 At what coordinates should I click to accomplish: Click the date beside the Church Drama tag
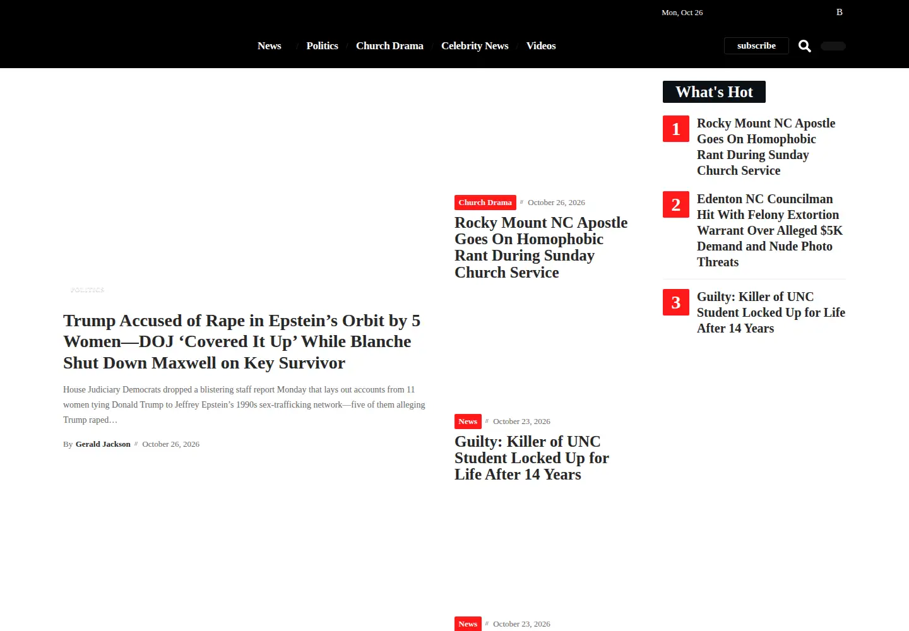556,203
